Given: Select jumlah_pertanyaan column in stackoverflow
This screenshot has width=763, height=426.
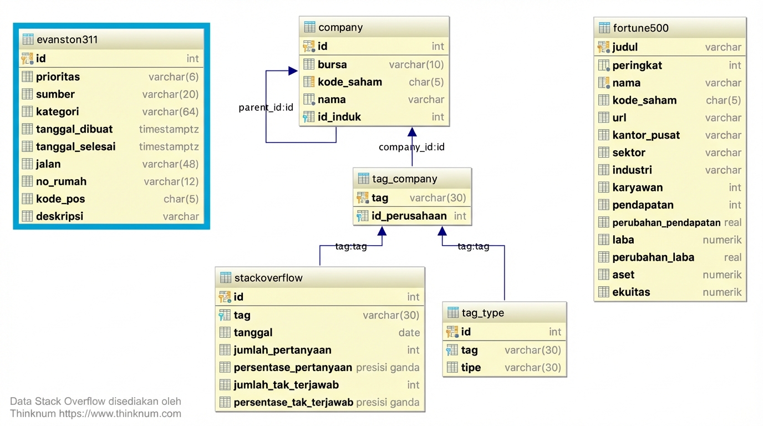Looking at the screenshot, I should pyautogui.click(x=282, y=350).
